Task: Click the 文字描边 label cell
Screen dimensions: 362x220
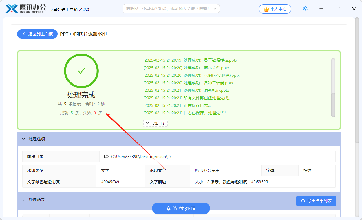Action: (168, 182)
